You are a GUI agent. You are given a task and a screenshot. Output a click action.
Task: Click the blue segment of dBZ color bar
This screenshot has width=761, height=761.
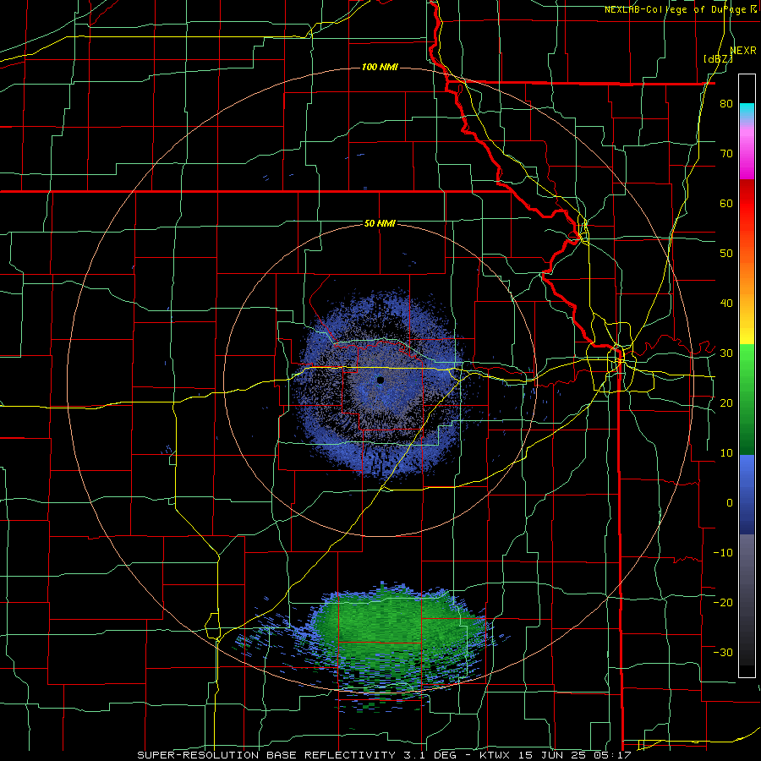[x=747, y=495]
